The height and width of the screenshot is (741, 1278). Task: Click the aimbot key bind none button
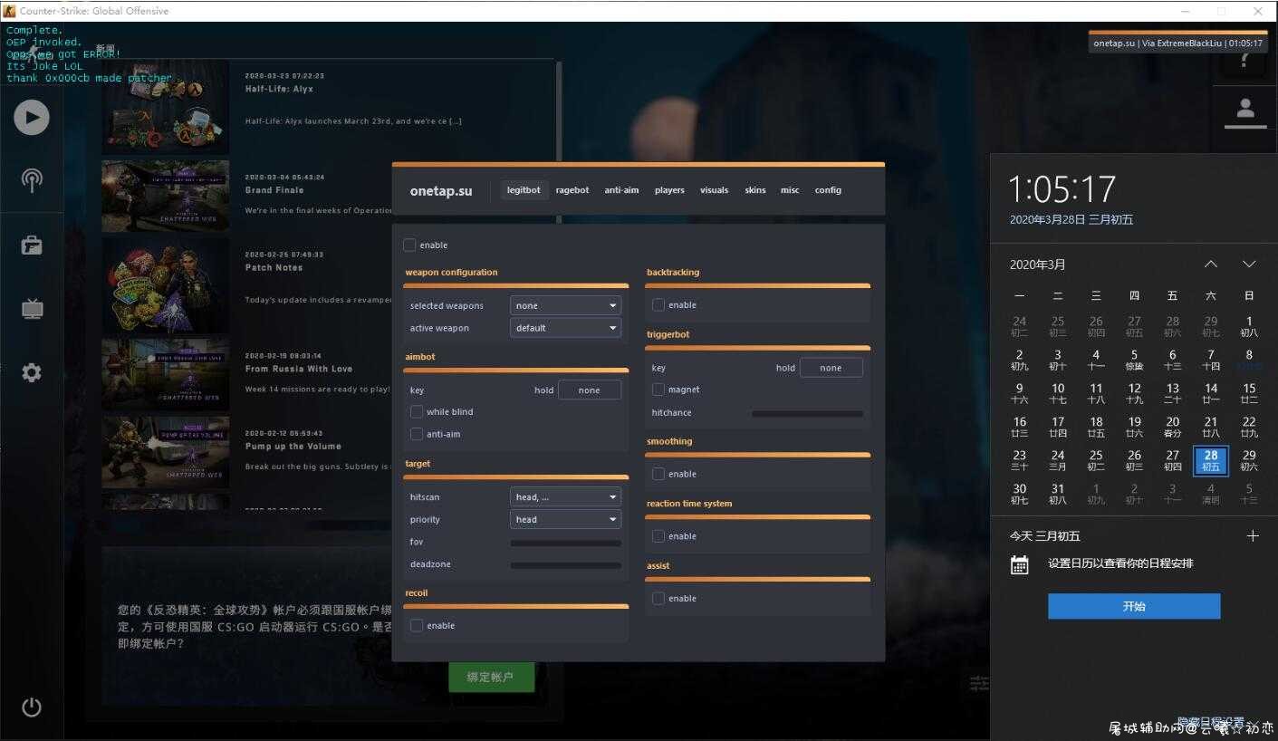pos(590,390)
